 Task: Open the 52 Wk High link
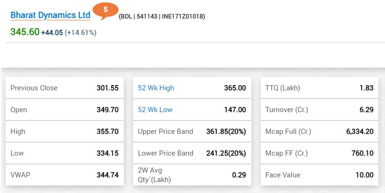pos(156,88)
